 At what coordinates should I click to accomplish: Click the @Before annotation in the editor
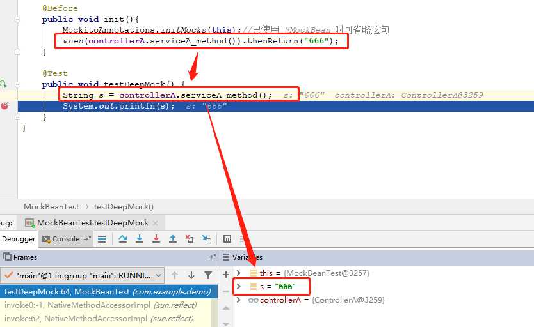(x=60, y=8)
